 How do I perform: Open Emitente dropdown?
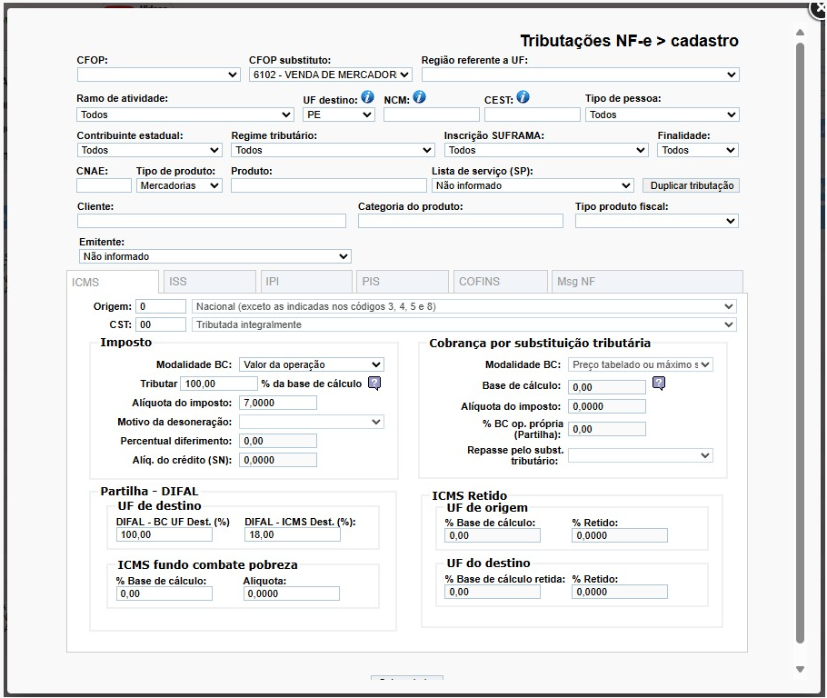(215, 256)
